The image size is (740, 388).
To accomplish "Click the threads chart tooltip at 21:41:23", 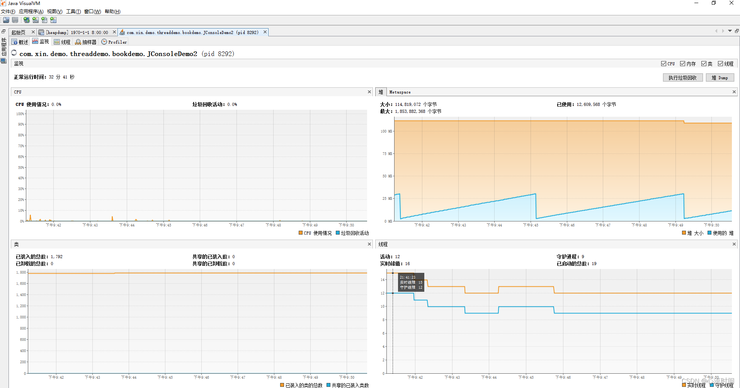I will click(x=411, y=282).
